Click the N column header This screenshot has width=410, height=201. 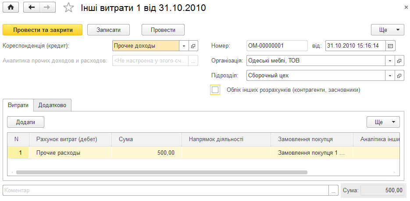click(x=18, y=139)
